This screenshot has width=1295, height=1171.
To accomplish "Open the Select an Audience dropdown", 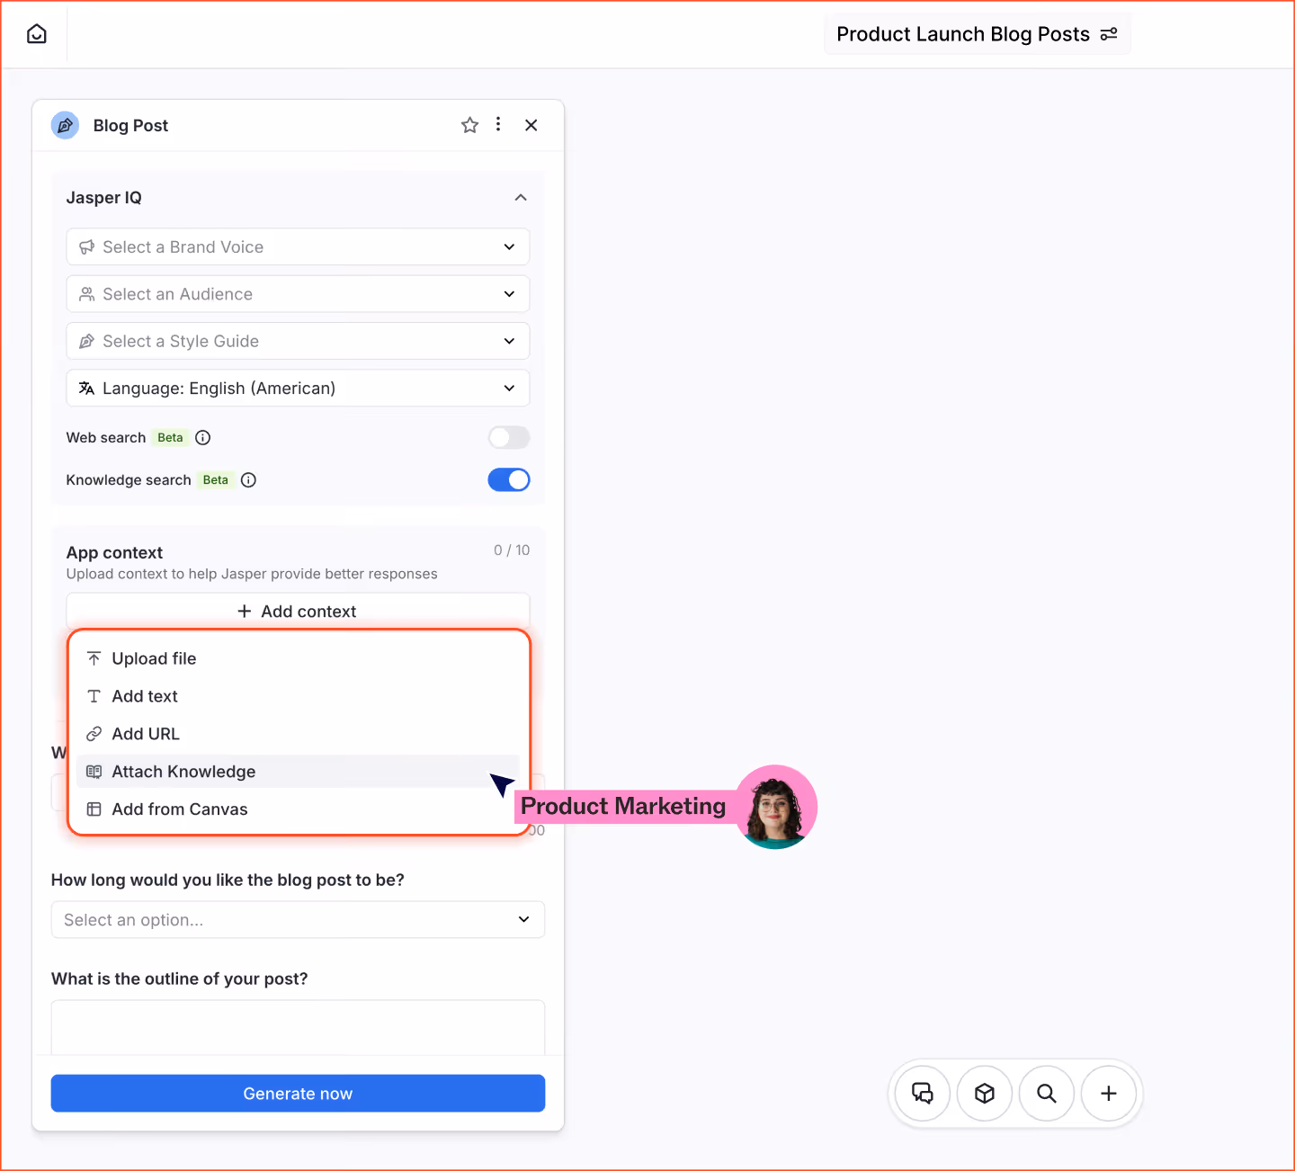I will [298, 294].
